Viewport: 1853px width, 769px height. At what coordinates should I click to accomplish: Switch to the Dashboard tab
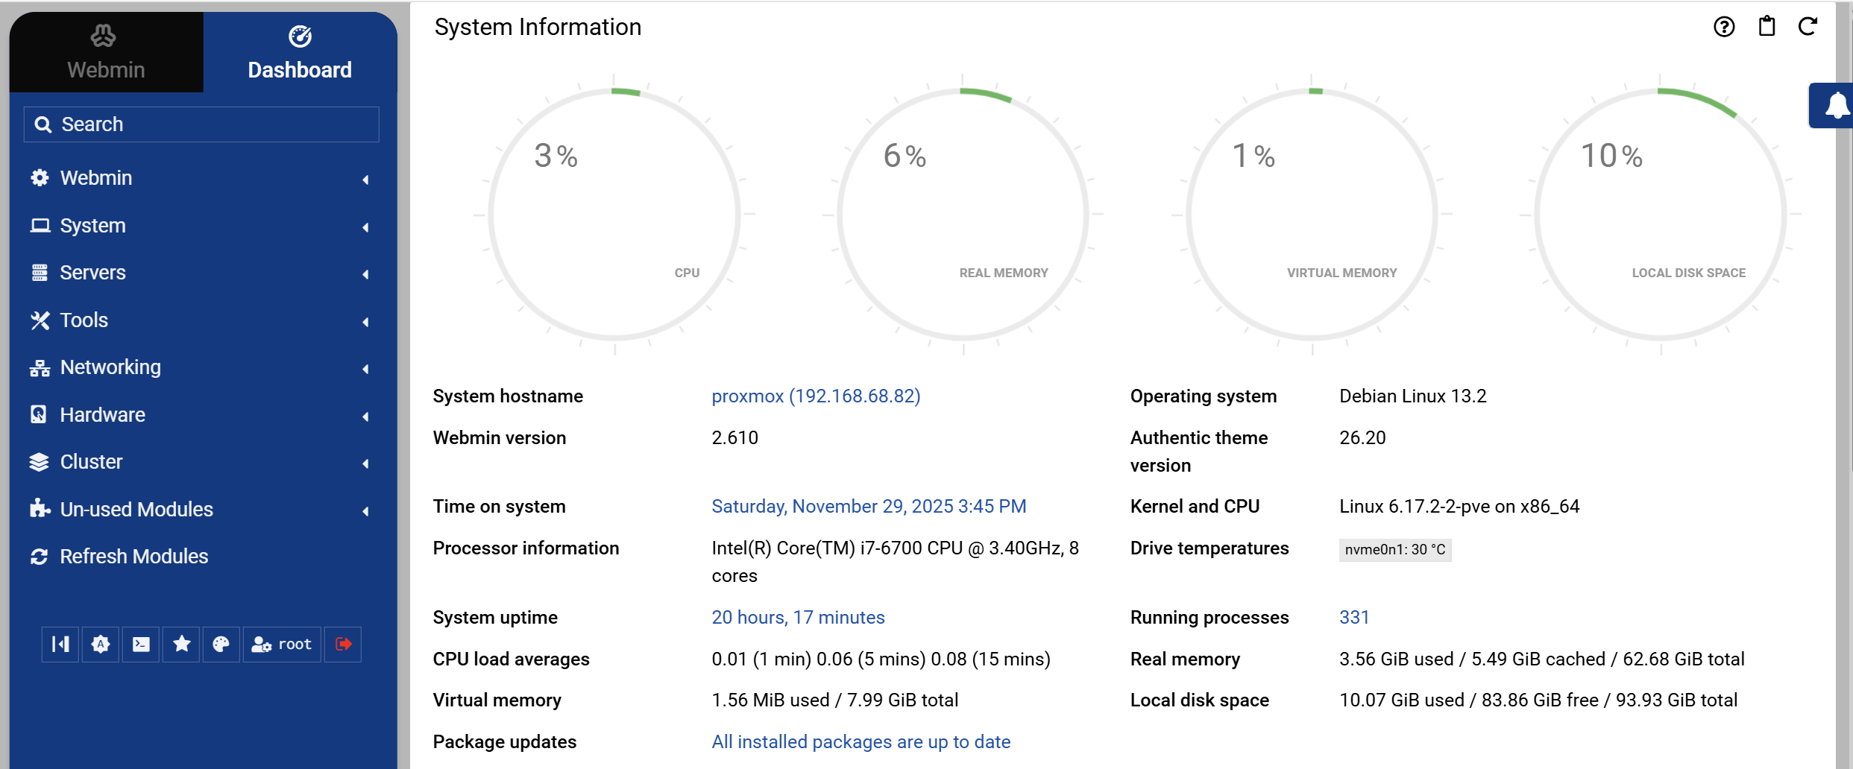point(299,52)
